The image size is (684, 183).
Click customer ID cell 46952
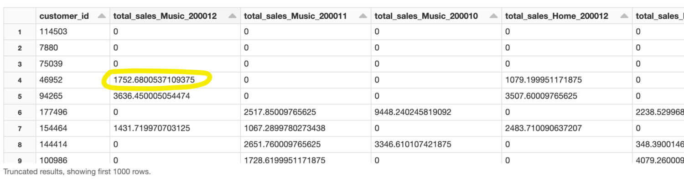coord(51,80)
